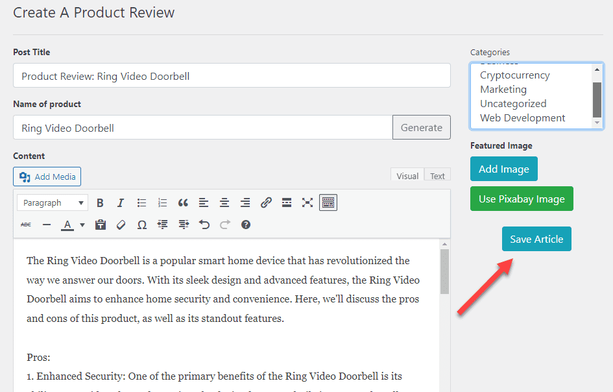Switch to the Text editor tab

[437, 176]
